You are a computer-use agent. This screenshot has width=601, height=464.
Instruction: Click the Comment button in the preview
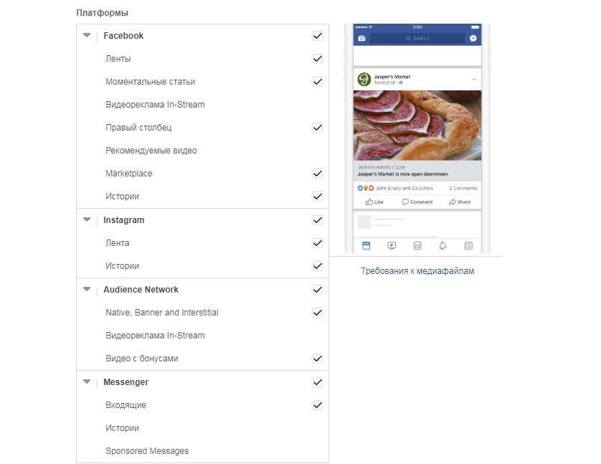(x=417, y=202)
